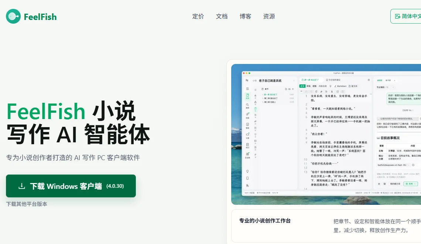Click the app preview screenshot thumbnail

click(x=326, y=134)
